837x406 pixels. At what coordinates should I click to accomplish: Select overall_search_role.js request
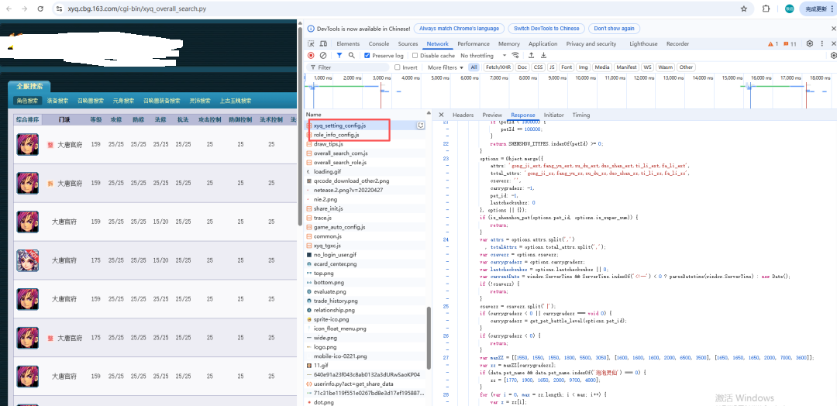coord(340,162)
